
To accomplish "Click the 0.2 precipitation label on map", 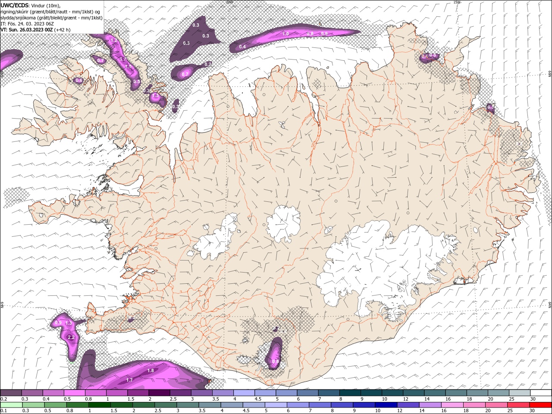I will tap(208, 64).
